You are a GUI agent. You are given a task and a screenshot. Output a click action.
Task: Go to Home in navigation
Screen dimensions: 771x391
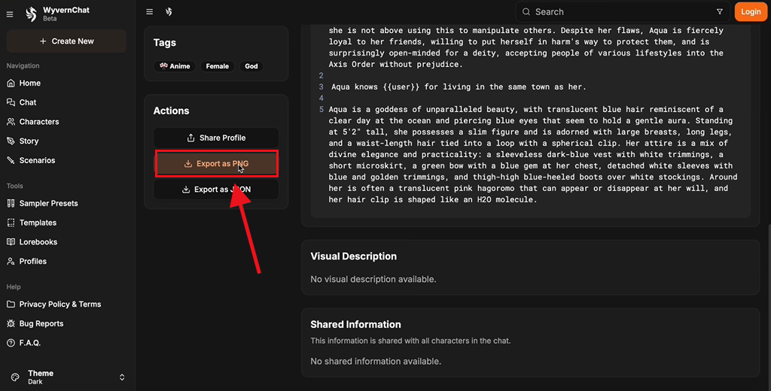(x=30, y=83)
